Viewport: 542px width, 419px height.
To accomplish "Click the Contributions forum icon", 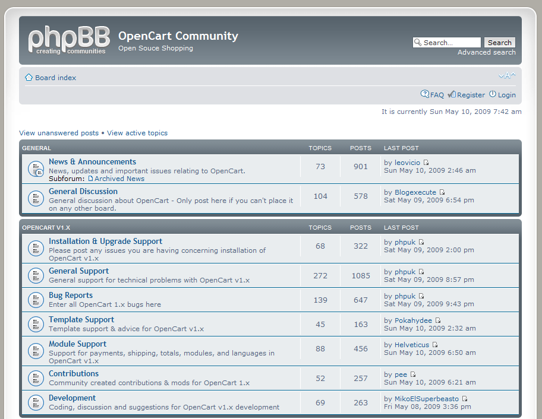I will (x=36, y=378).
